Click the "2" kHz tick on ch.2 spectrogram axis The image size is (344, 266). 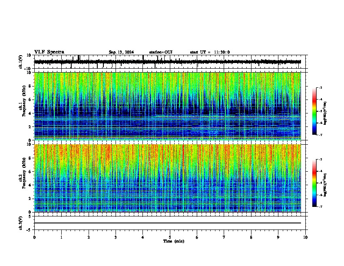tap(30, 199)
